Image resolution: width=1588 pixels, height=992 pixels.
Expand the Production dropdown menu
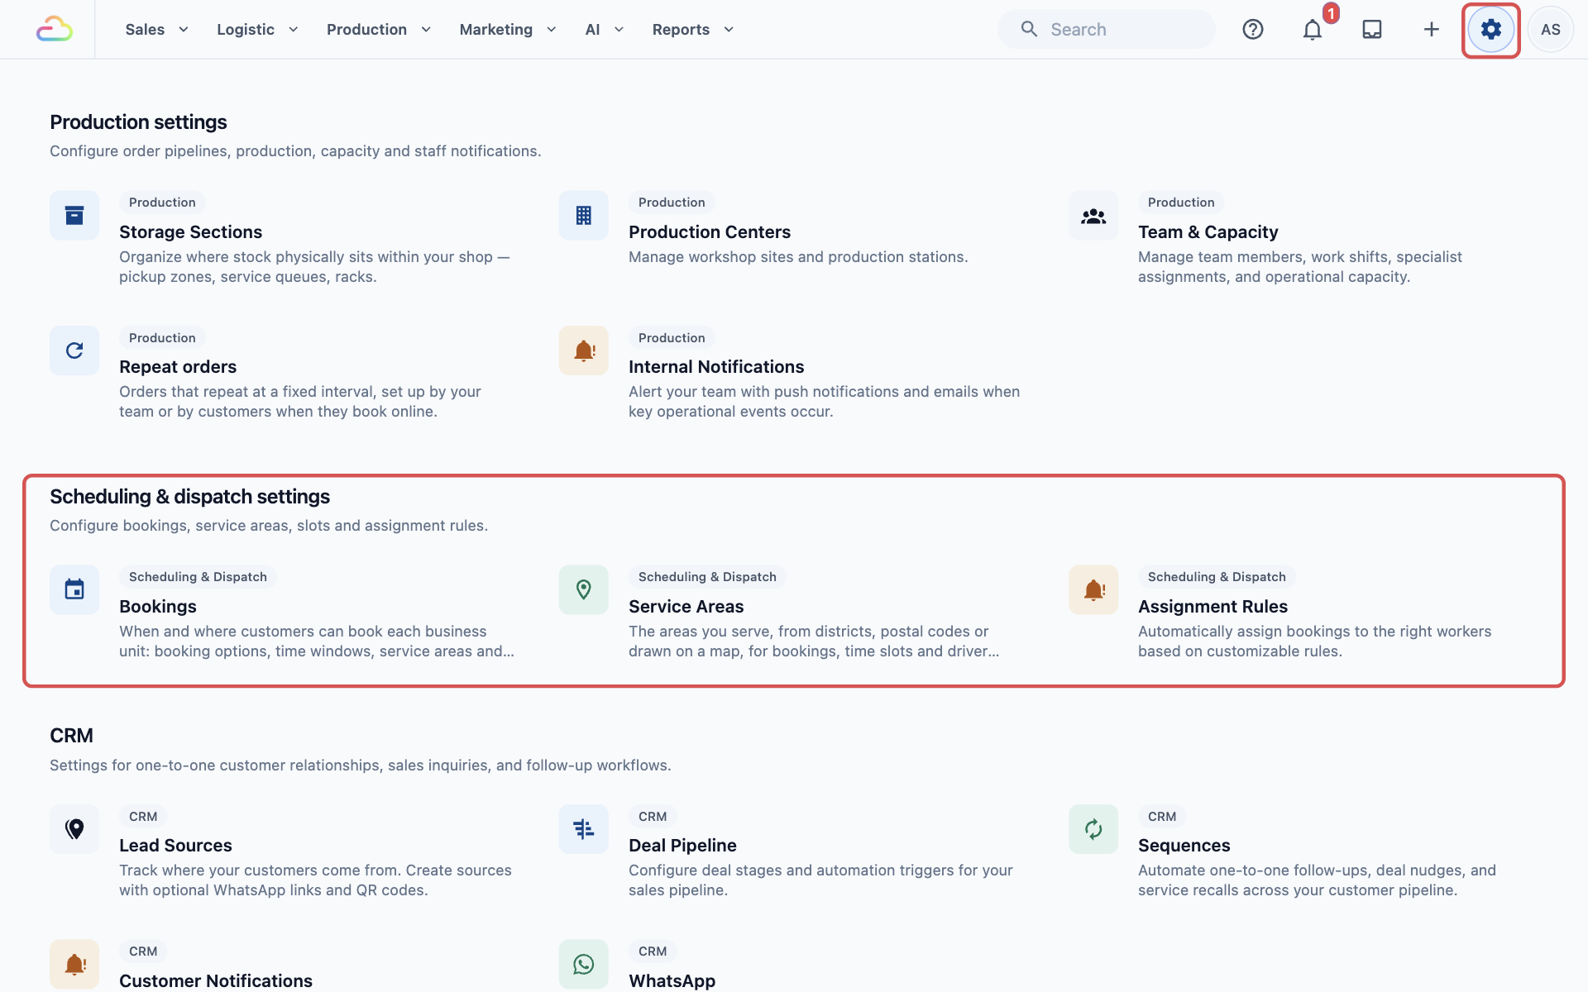pos(379,30)
